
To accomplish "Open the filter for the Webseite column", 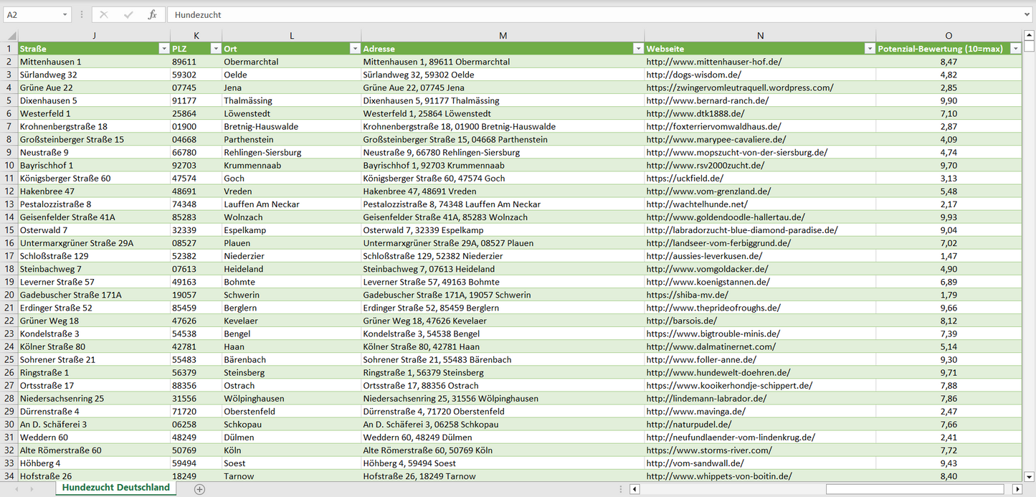I will 869,48.
